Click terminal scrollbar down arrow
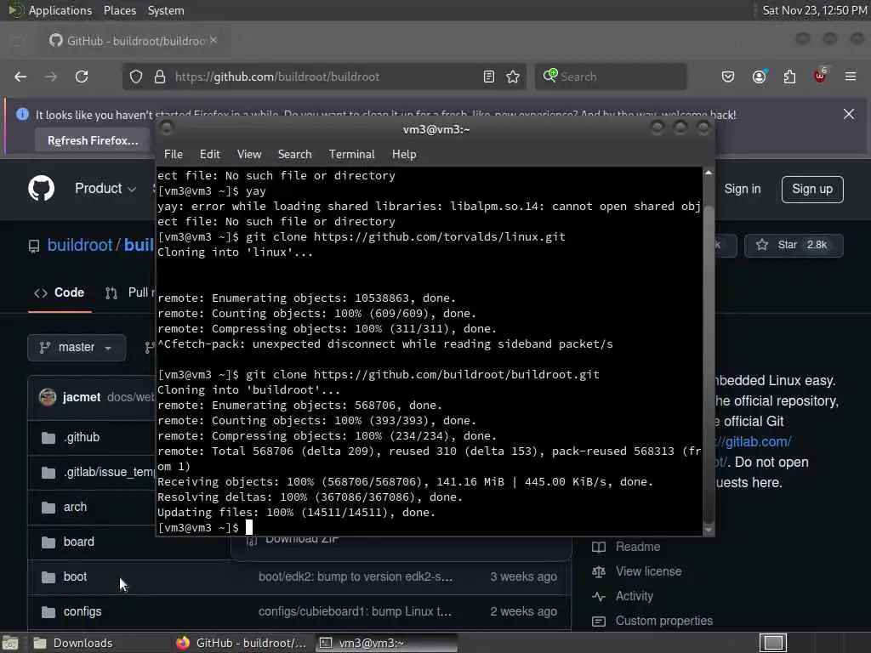This screenshot has width=871, height=653. click(x=709, y=530)
